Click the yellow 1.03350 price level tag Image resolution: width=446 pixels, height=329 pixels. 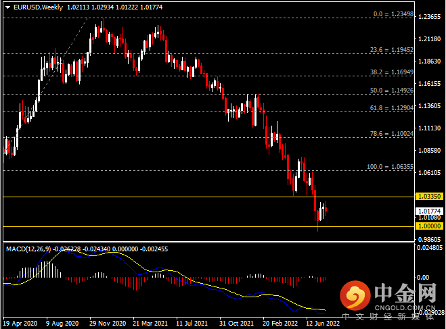pyautogui.click(x=430, y=197)
